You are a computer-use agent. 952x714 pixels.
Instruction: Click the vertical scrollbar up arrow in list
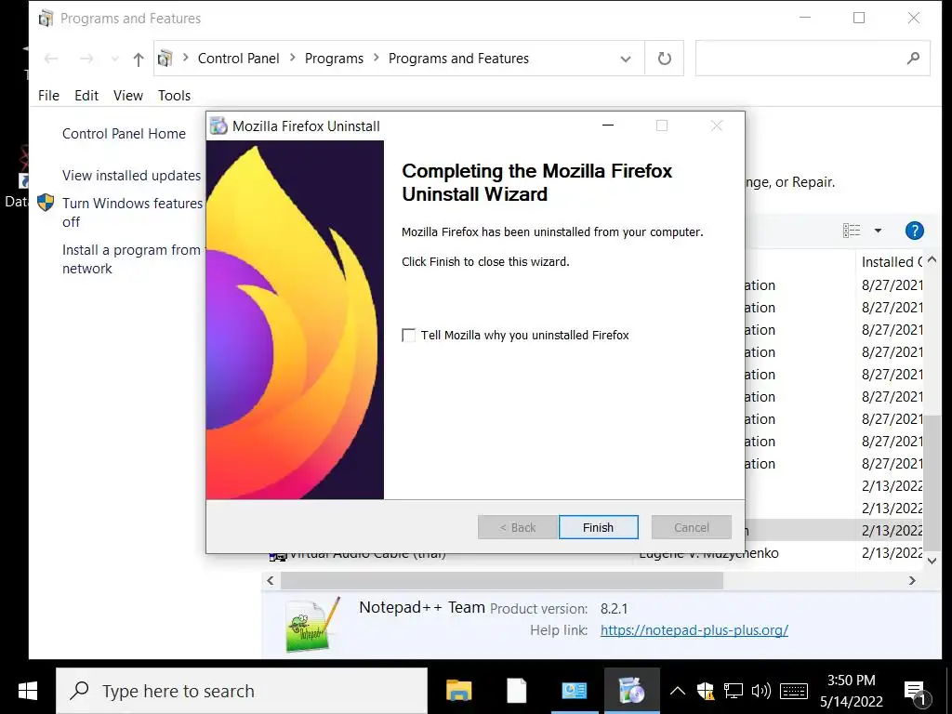point(932,260)
